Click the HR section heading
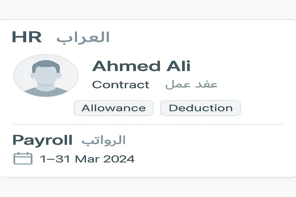The image size is (296, 197). tap(27, 37)
